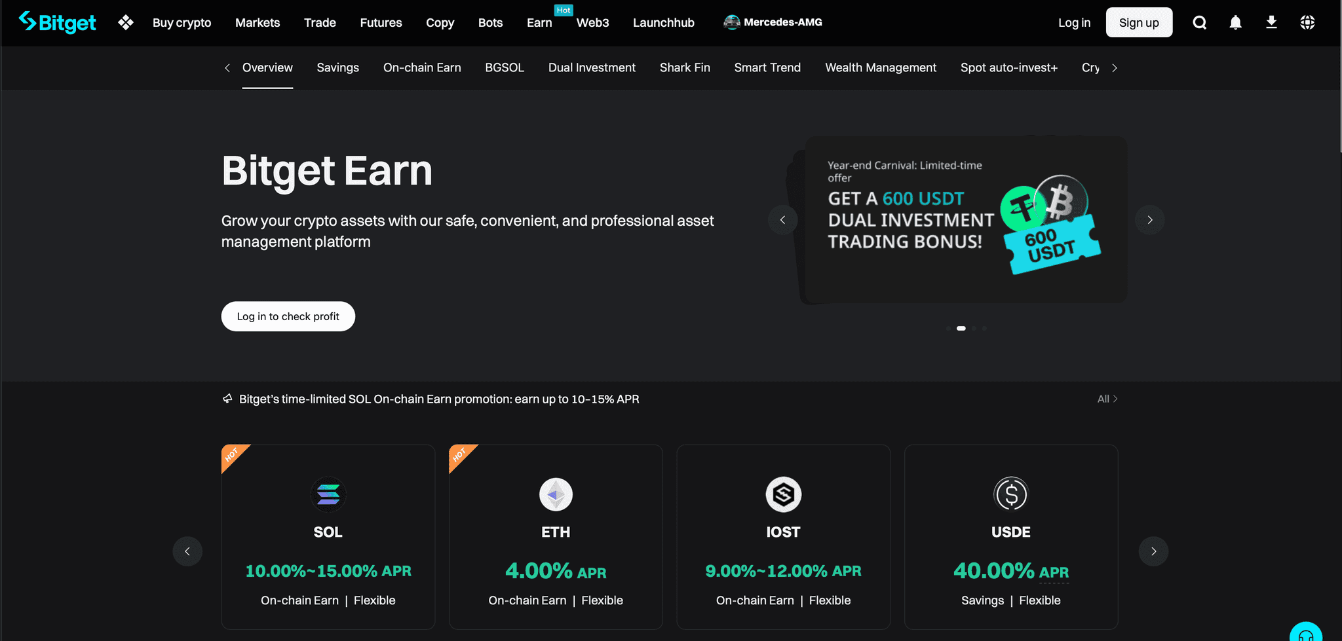The width and height of the screenshot is (1342, 641).
Task: Click the HOT badge on SOL card
Action: [233, 455]
